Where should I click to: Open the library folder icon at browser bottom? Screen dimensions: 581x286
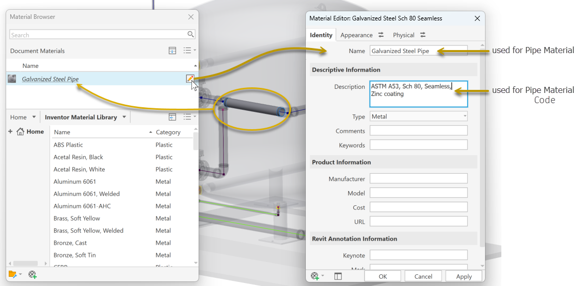pyautogui.click(x=13, y=275)
